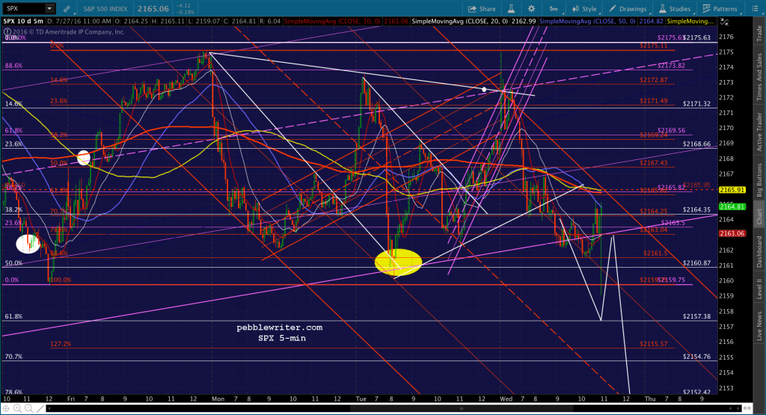
Task: Click the collapse studies header icon
Action: click(725, 22)
